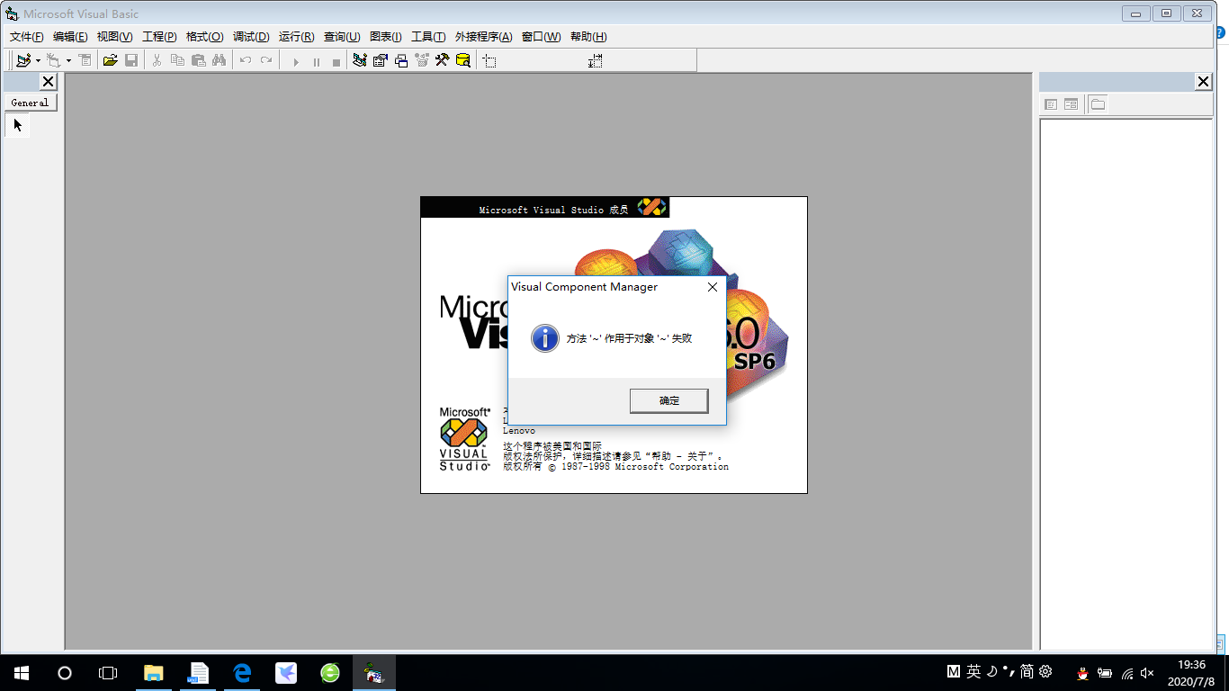Screen dimensions: 1229x691
Task: Open the Menu Editor toolbar icon
Action: 85,60
